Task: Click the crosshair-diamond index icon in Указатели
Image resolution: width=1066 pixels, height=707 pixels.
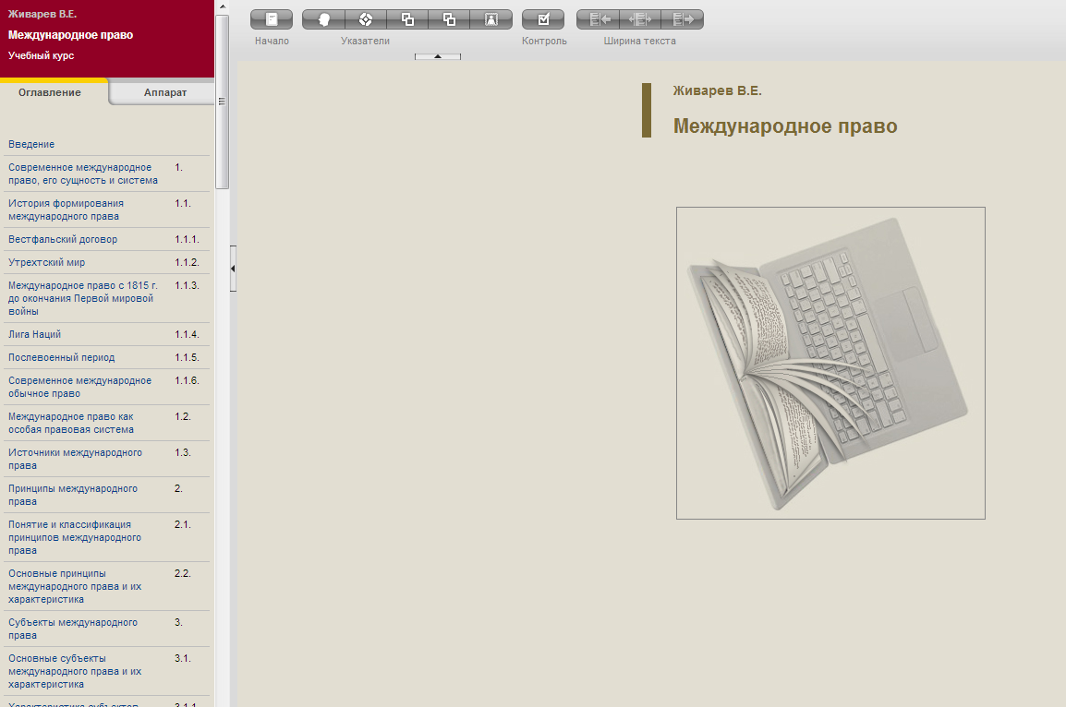Action: tap(366, 19)
